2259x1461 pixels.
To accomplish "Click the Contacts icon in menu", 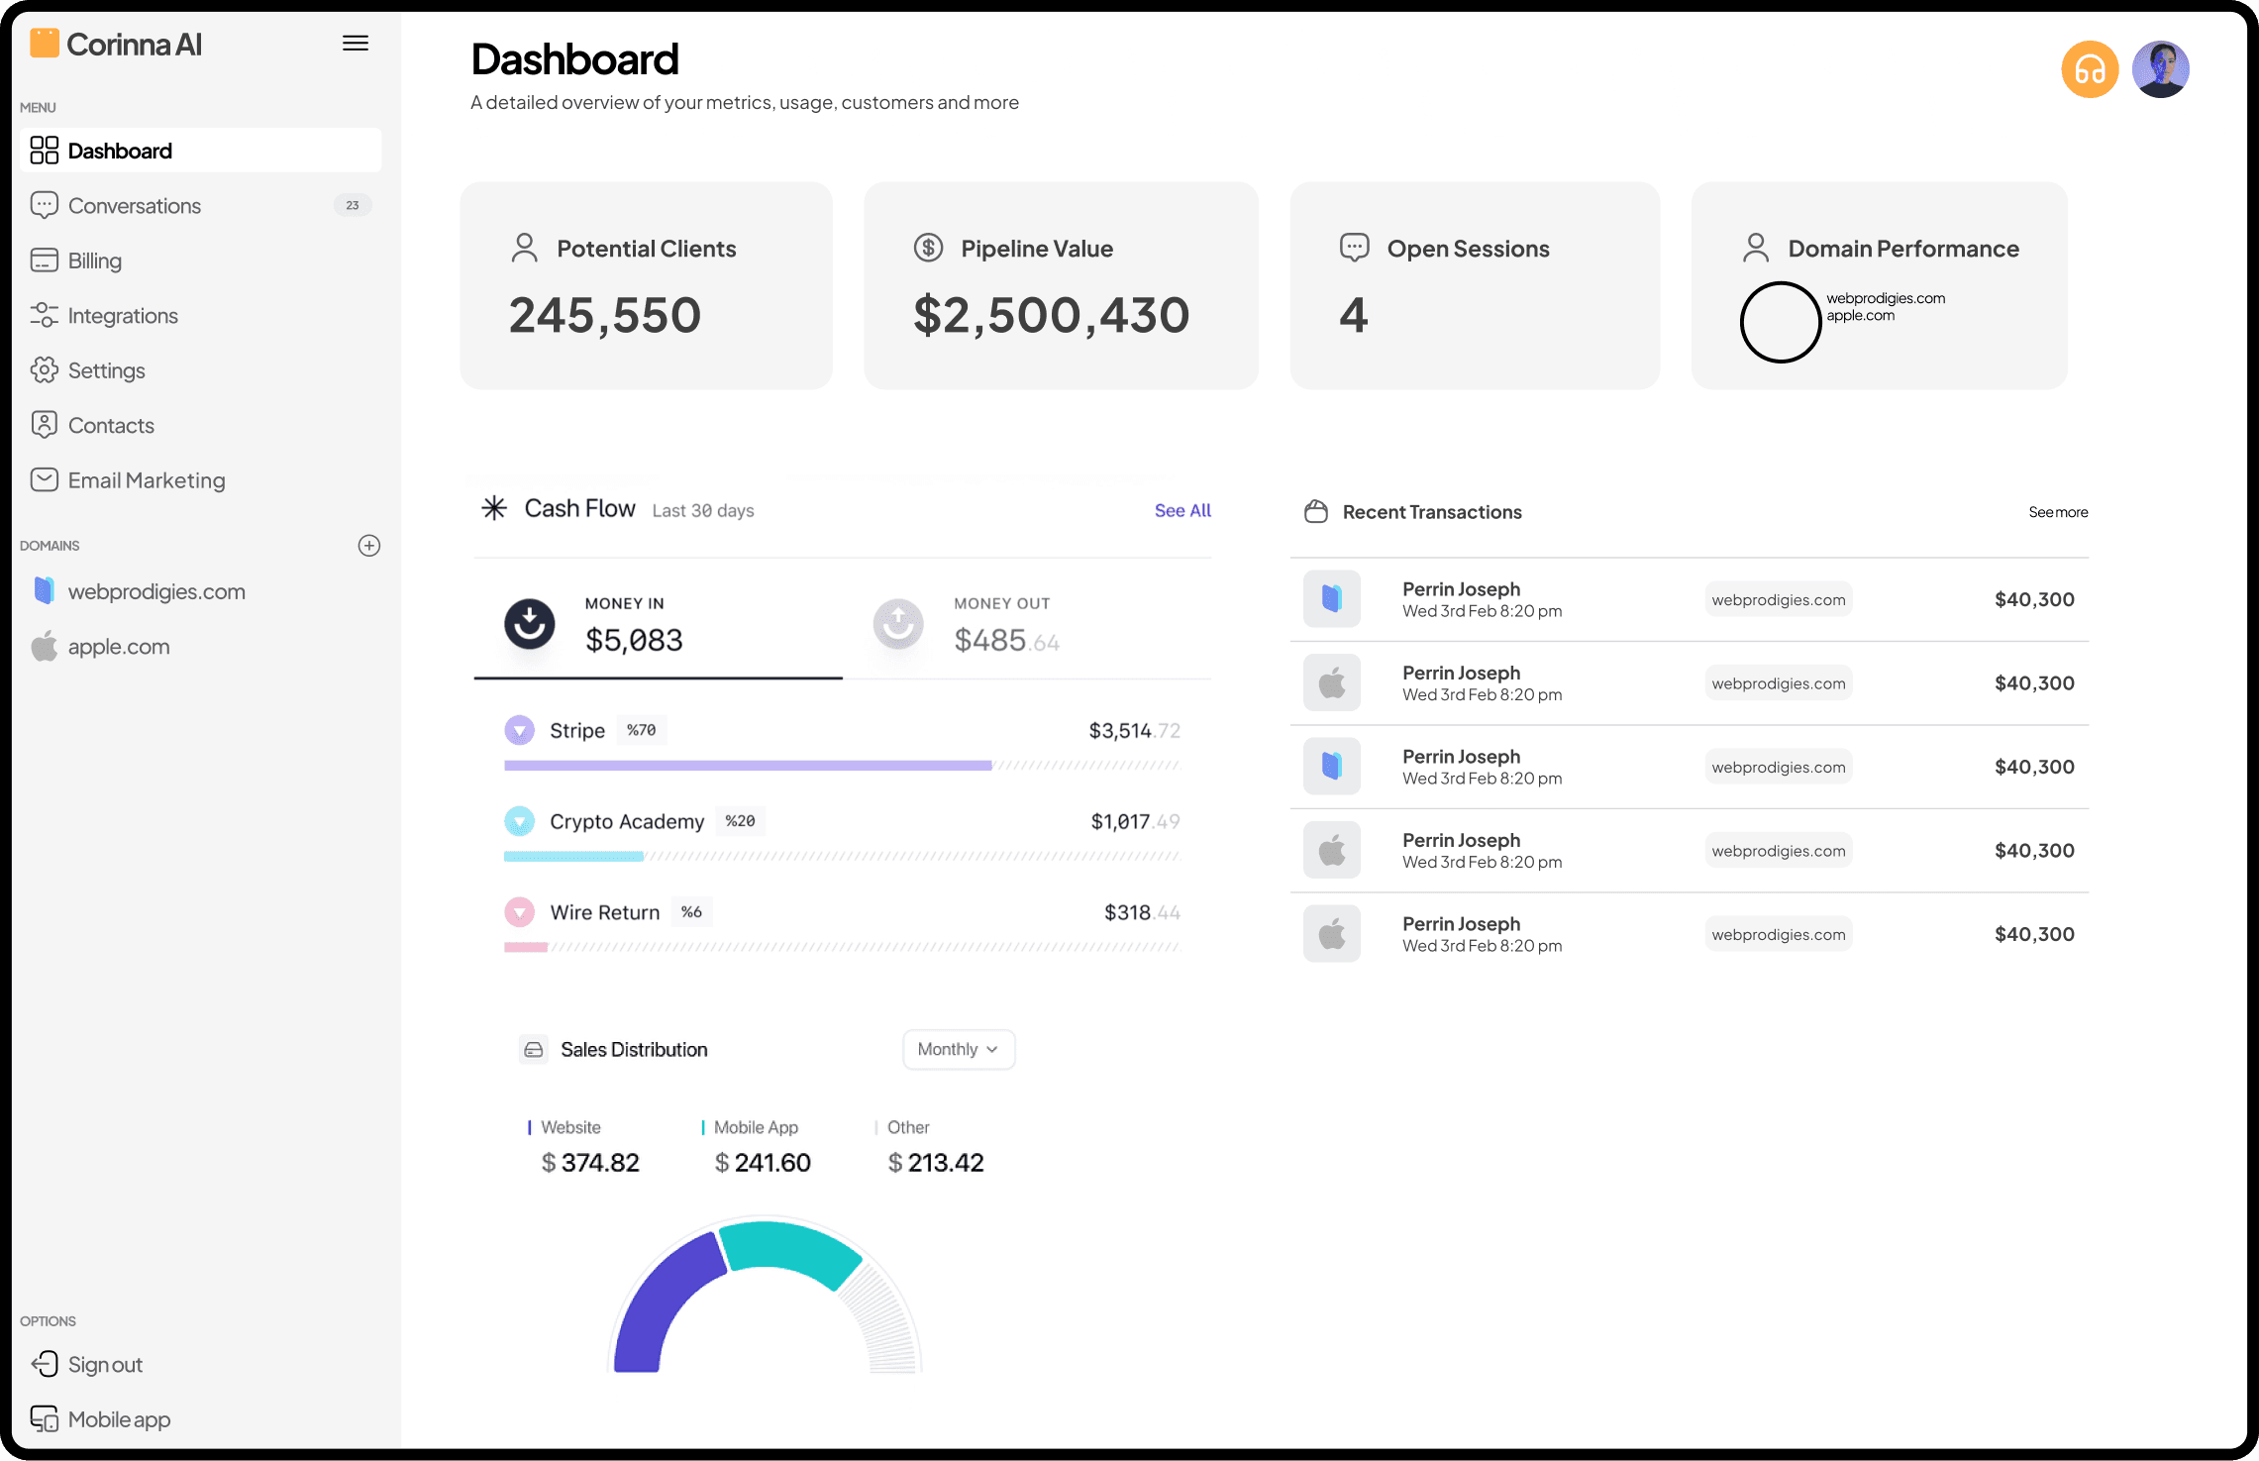I will point(45,423).
